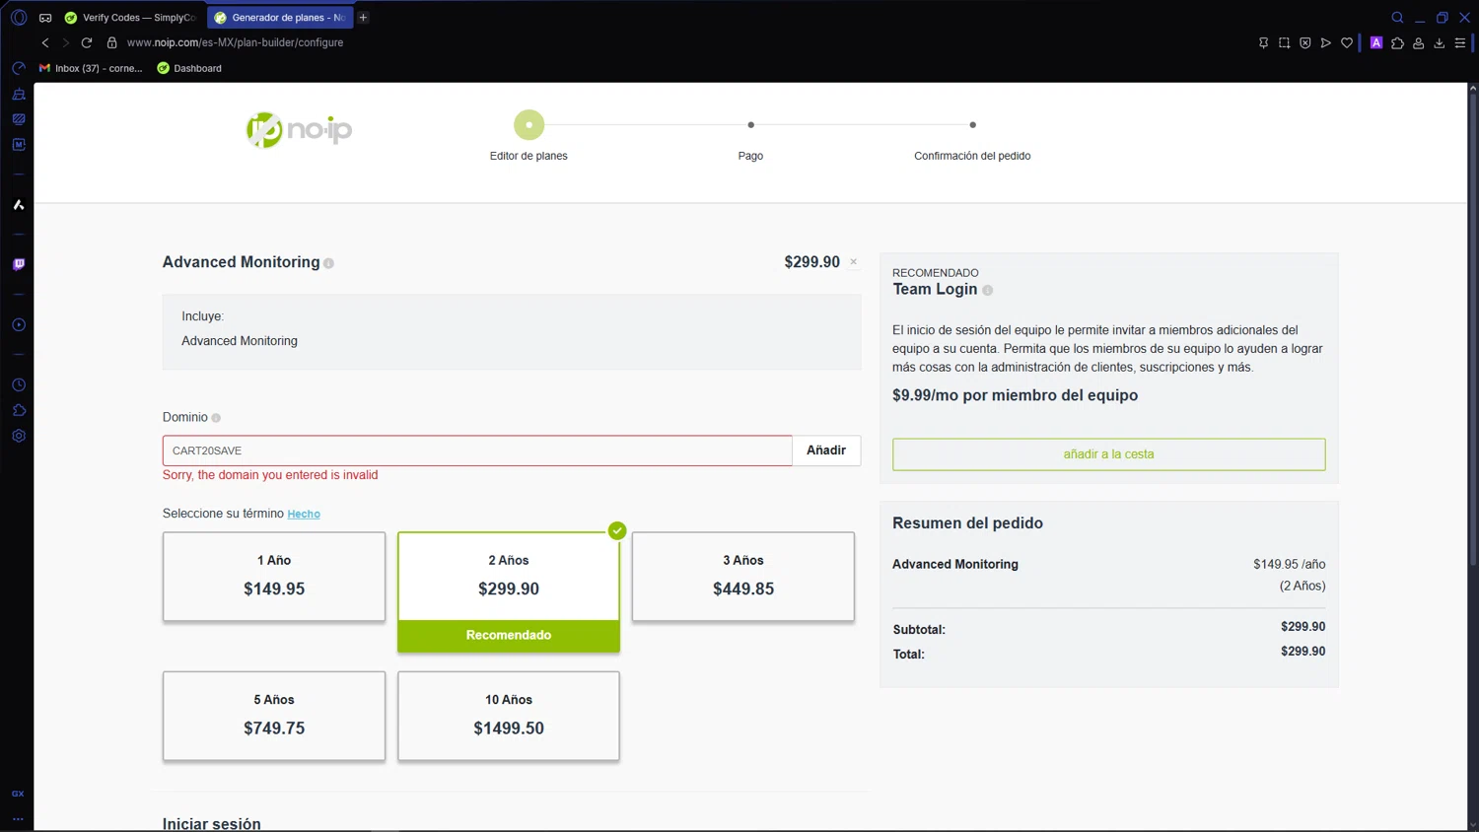Image resolution: width=1479 pixels, height=832 pixels.
Task: Open GX Control speedometer in sidebar
Action: 19,68
